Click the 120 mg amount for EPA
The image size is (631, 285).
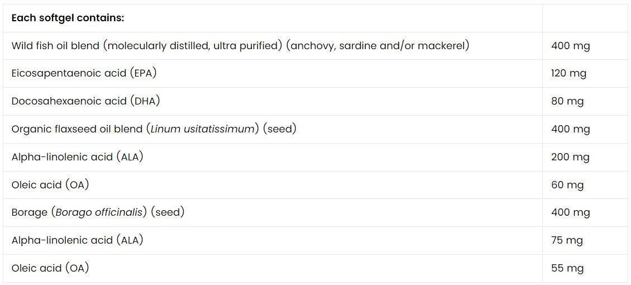click(x=568, y=73)
